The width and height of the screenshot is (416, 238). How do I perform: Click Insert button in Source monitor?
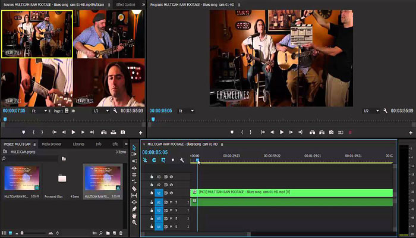(x=104, y=132)
